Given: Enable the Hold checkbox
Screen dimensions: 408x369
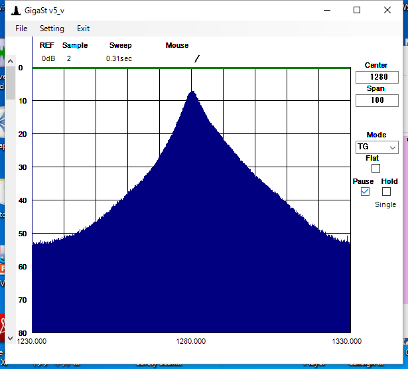Looking at the screenshot, I should click(387, 192).
